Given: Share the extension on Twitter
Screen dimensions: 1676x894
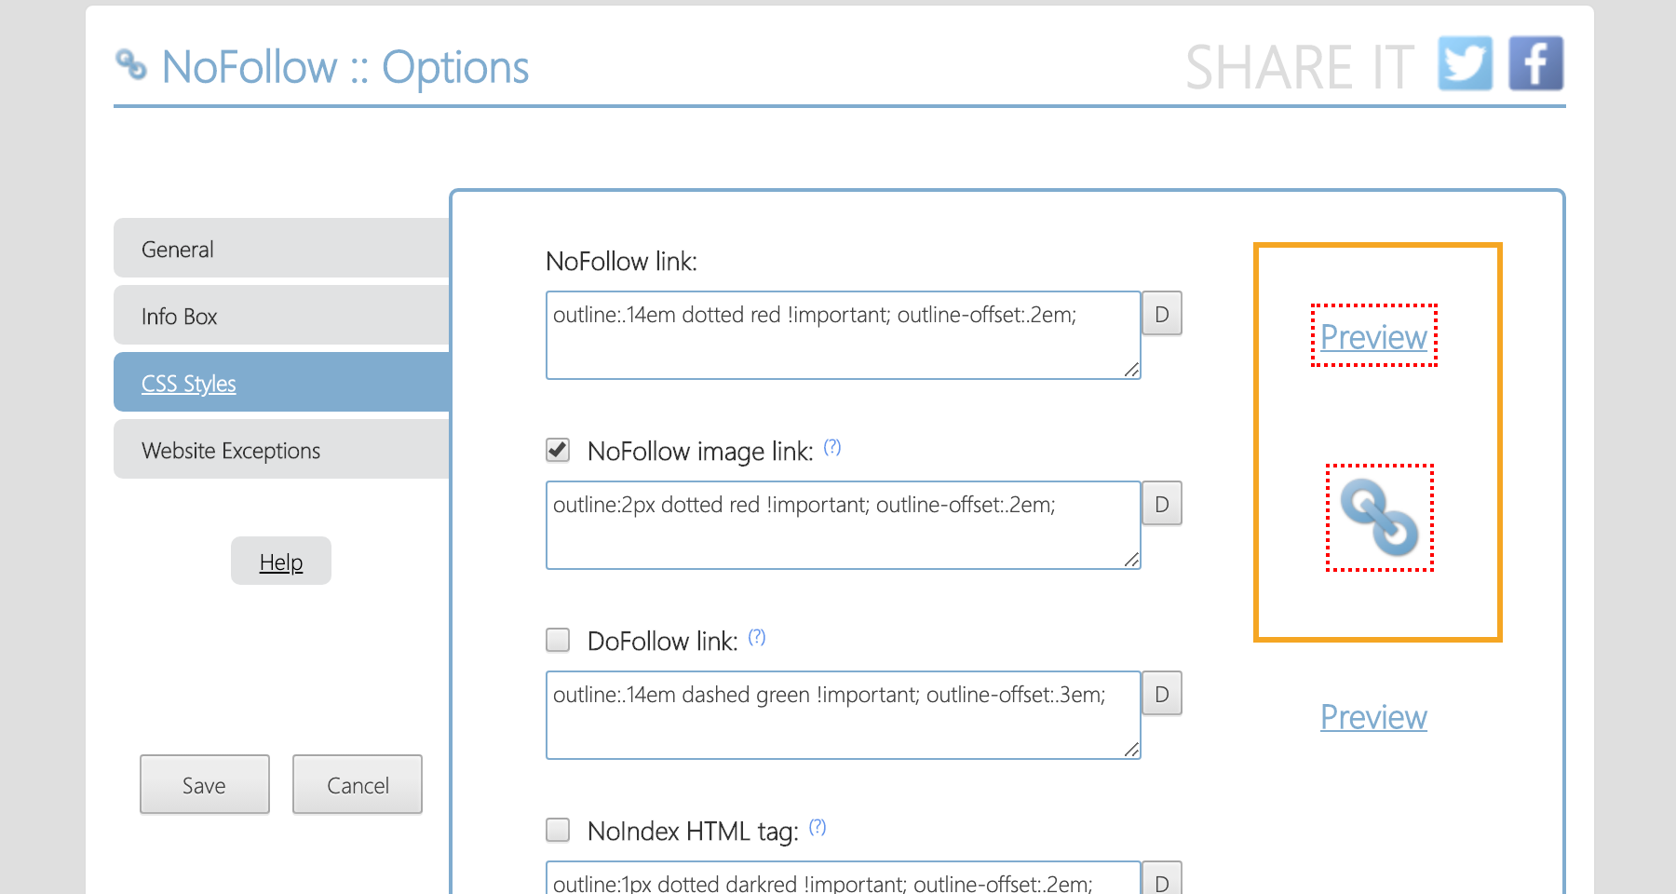Looking at the screenshot, I should tap(1463, 63).
